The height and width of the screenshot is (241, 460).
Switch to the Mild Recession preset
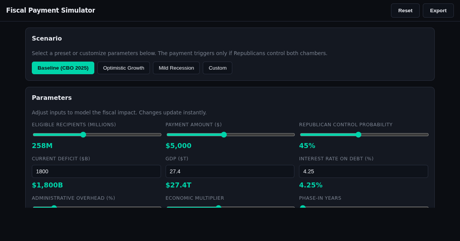tap(176, 68)
